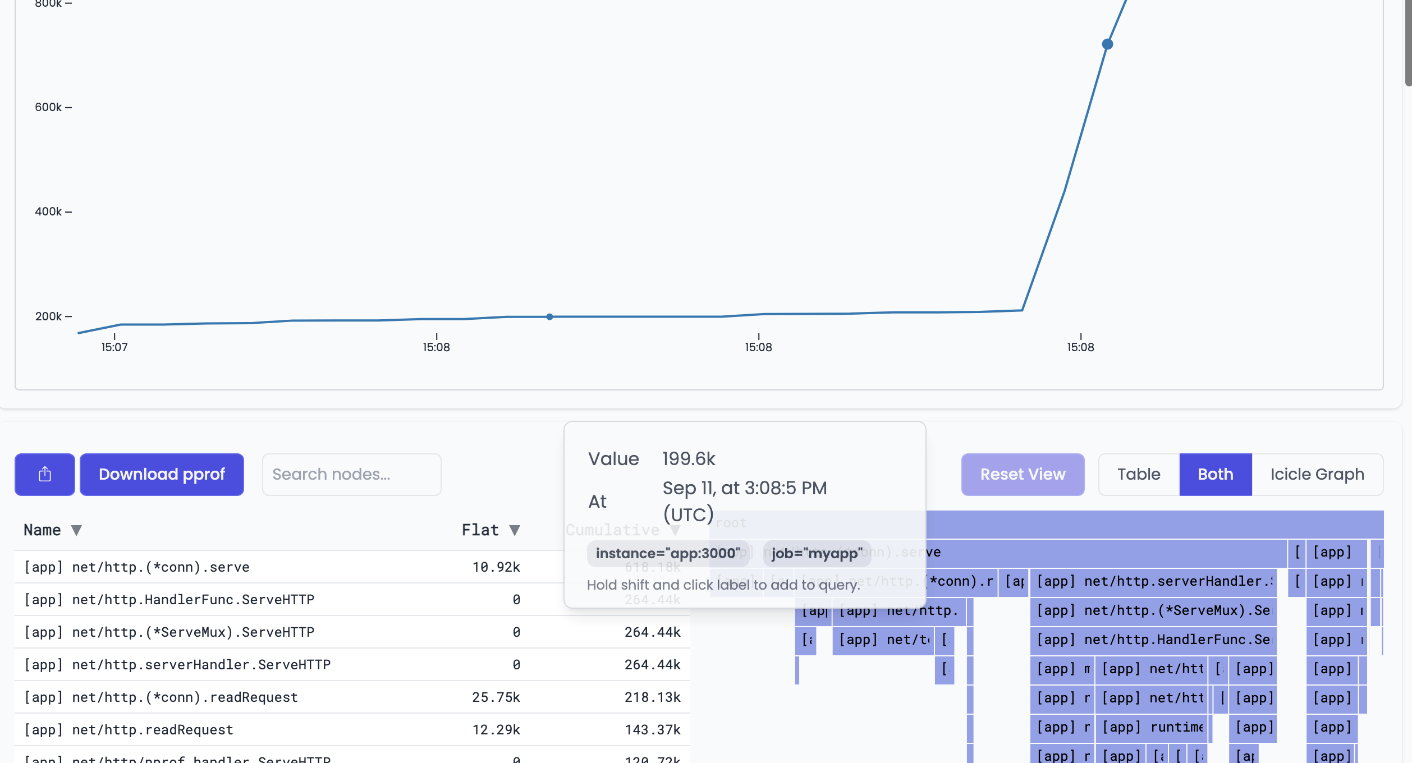The width and height of the screenshot is (1412, 763).
Task: Select net/http.HandlerFunc.ServeHTTP table row
Action: (352, 599)
